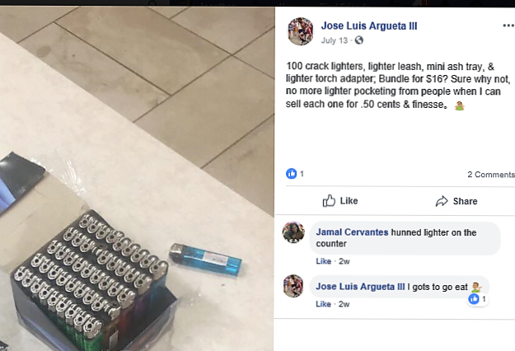Expand the 2 Comments link

(491, 175)
